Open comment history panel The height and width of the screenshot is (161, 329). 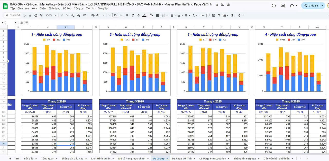[283, 6]
